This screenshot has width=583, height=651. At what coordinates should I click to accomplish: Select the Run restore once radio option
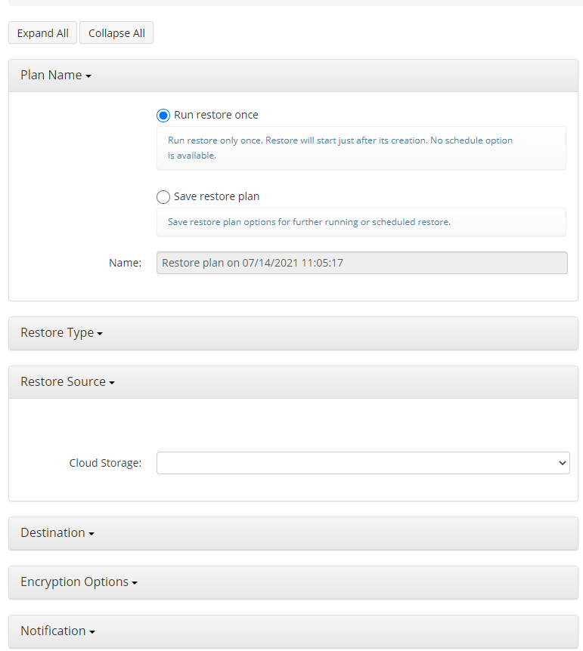(x=163, y=116)
